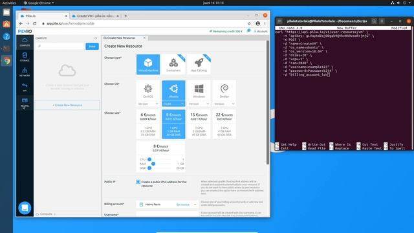Screen dimensions: 414x233
Task: Switch to the Pilw.io browser tab
Action: tap(42, 16)
